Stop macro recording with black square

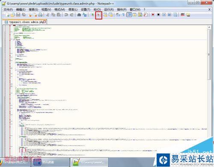(158, 15)
